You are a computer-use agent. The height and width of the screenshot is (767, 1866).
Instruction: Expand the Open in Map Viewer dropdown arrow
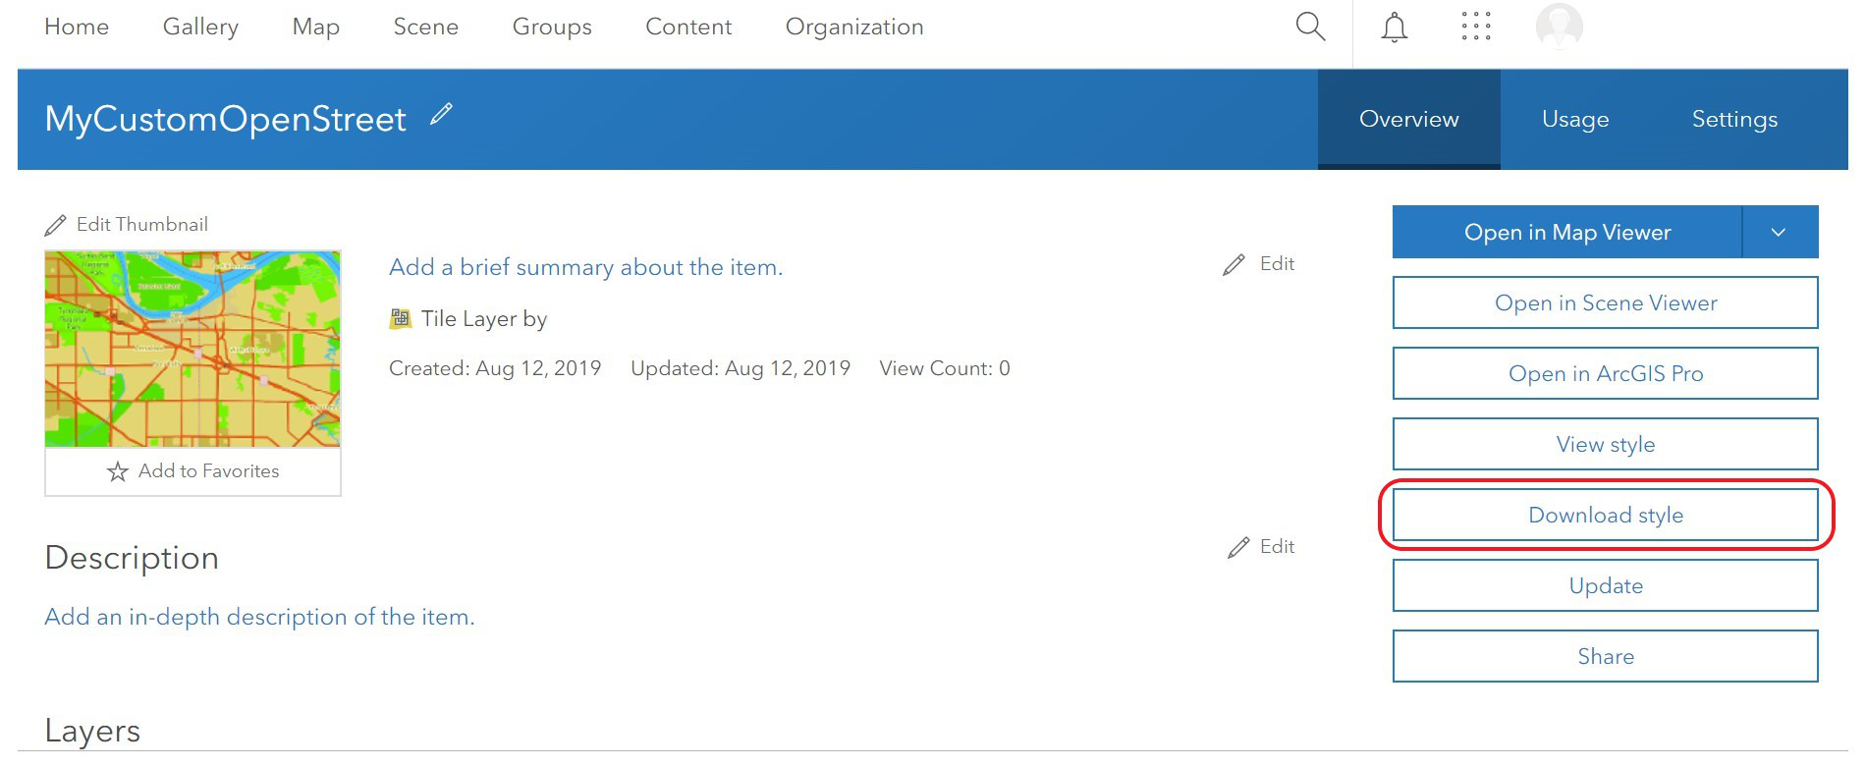[1779, 233]
